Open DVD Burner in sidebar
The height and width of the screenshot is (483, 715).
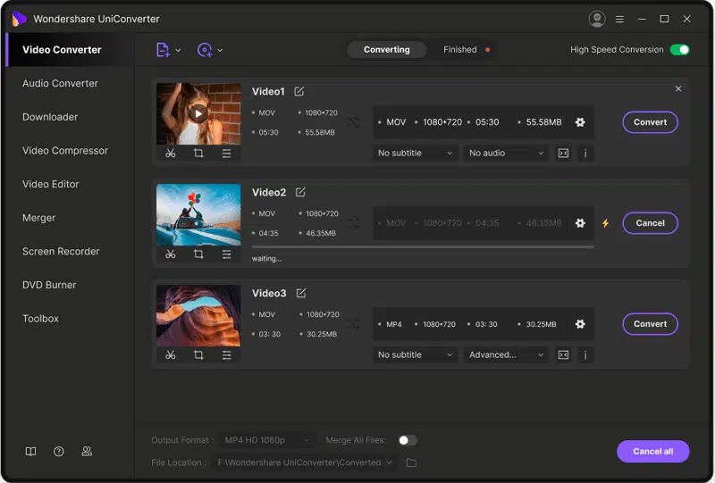(x=49, y=285)
